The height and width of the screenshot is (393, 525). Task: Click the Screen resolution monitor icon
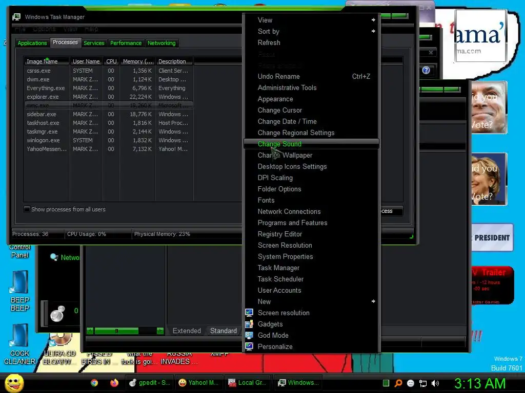coord(249,313)
